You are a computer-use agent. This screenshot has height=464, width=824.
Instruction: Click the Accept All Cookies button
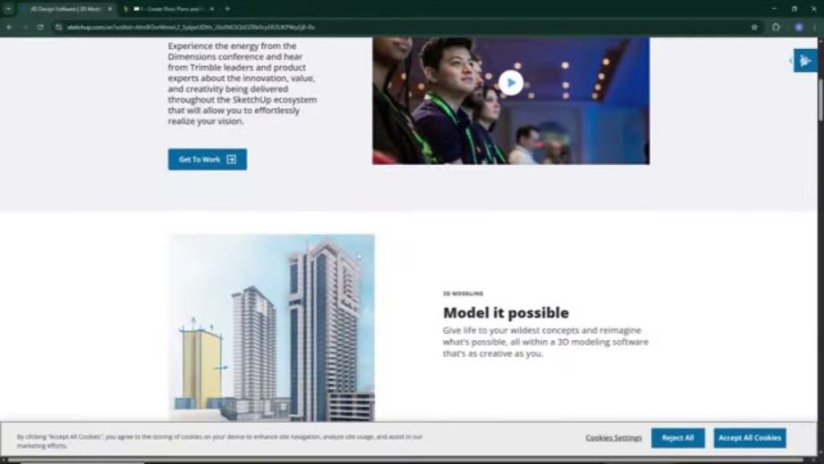click(x=750, y=438)
